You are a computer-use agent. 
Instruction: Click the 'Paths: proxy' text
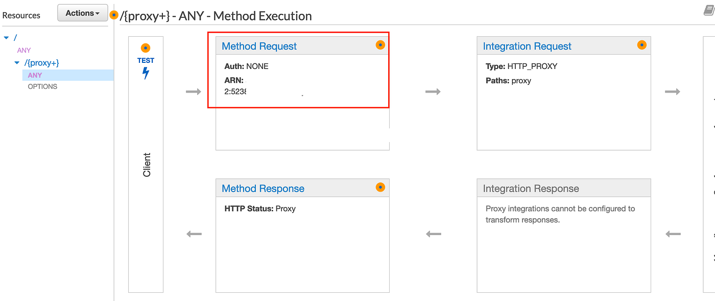point(508,80)
